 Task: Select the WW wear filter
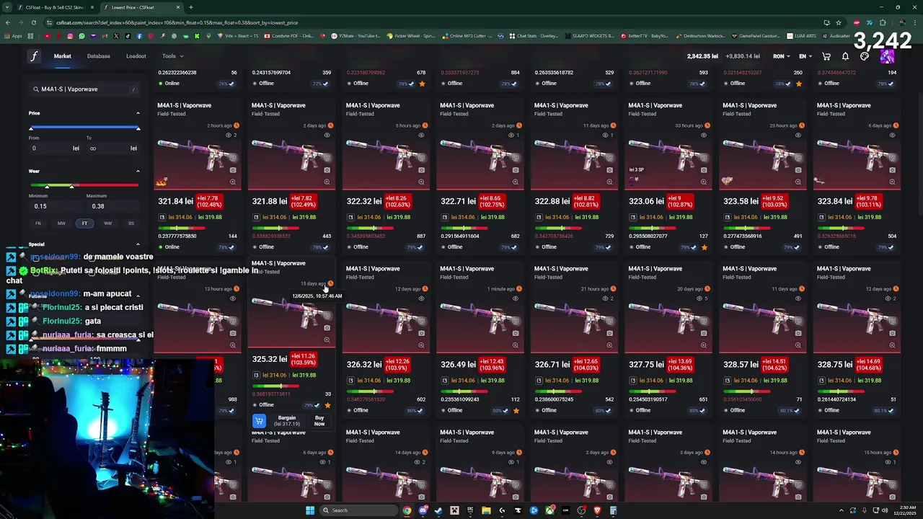107,223
